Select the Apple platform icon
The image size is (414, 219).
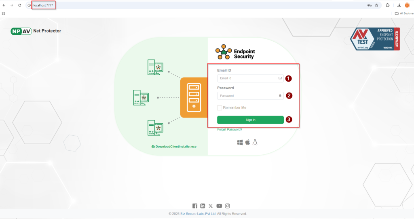tap(247, 142)
